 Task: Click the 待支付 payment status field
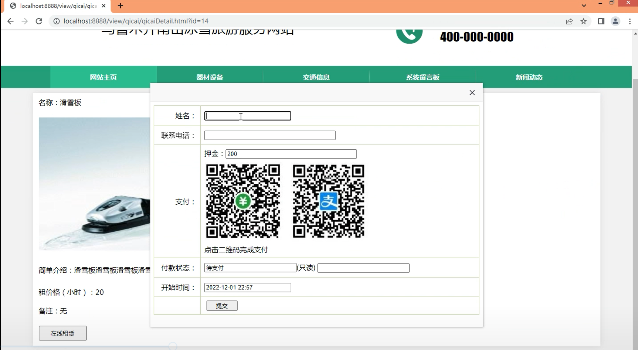coord(250,268)
